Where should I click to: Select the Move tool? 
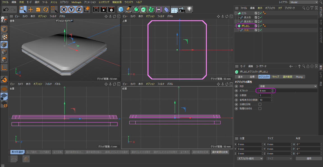(31, 10)
